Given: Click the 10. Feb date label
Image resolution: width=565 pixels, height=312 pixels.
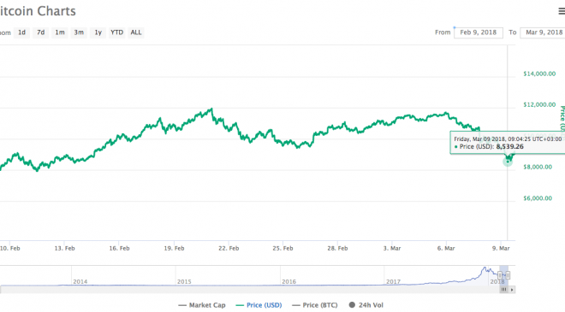Looking at the screenshot, I should [10, 248].
